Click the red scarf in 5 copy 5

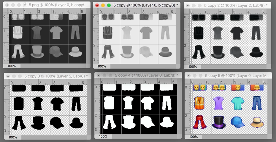pyautogui.click(x=199, y=122)
